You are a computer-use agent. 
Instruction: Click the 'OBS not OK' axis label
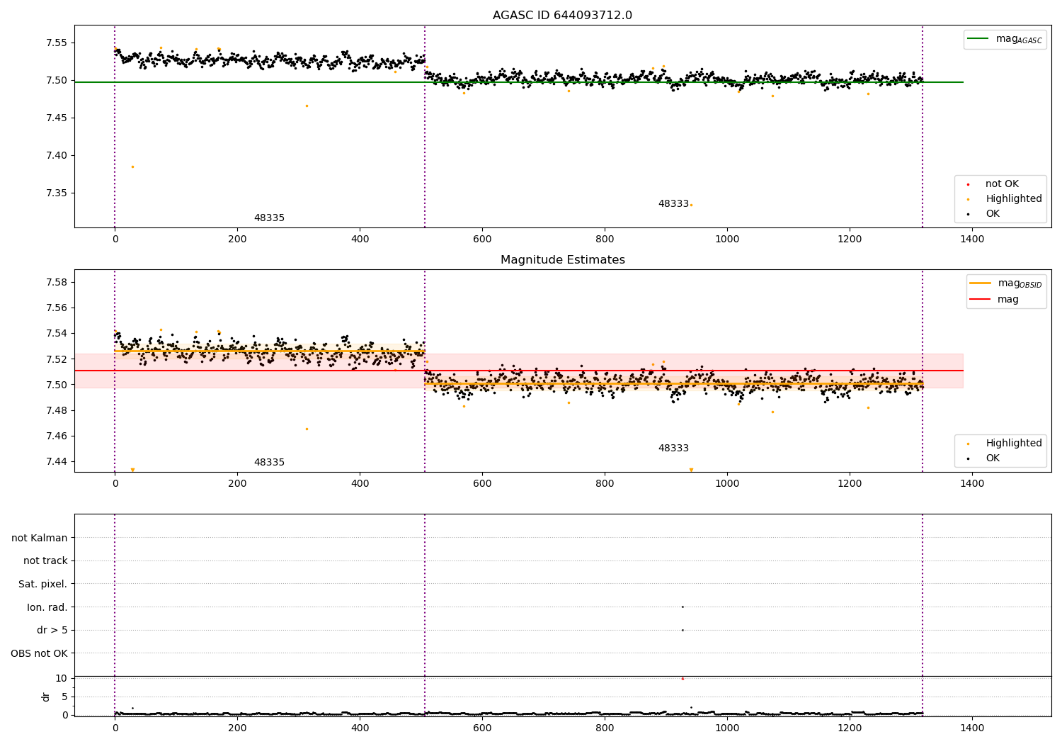pos(40,653)
